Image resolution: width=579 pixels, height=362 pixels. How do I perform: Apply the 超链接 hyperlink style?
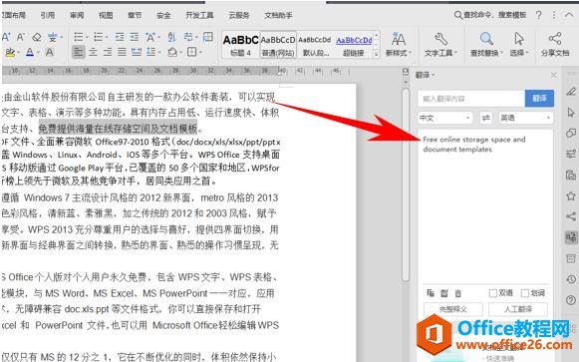coord(354,45)
